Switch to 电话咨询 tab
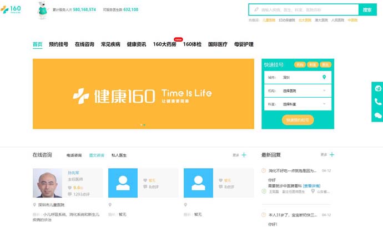 click(x=74, y=155)
